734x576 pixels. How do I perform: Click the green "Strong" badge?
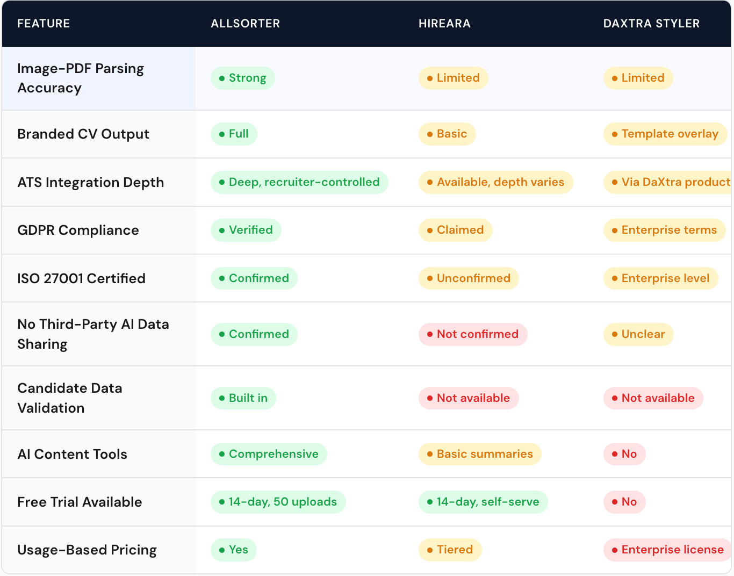(243, 78)
